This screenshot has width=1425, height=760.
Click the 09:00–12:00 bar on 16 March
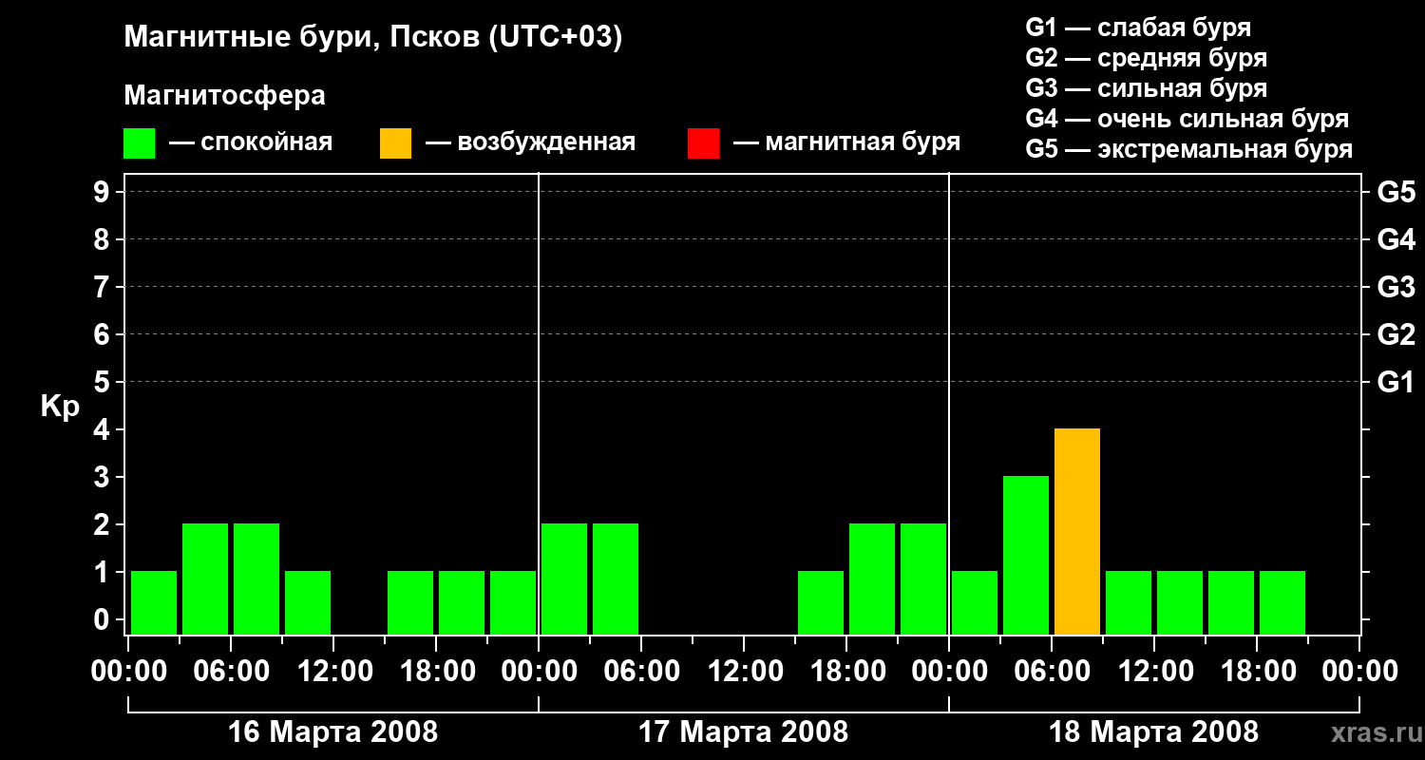click(x=308, y=603)
